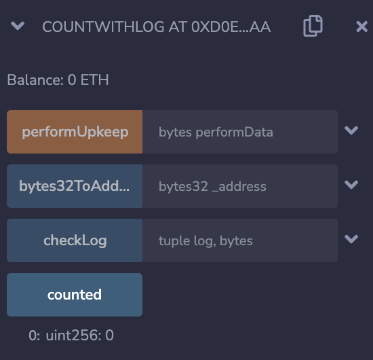Click the 0XD0E...AA address text
The image size is (373, 360).
click(x=231, y=26)
